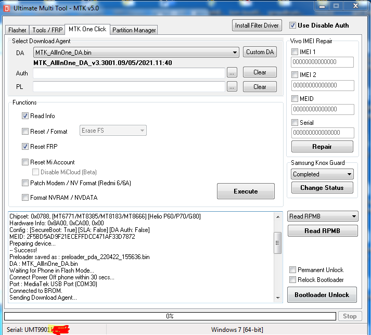Viewport: 371px width, 335px height.
Task: Click the 'Preloader saved as' log line
Action: click(80, 257)
